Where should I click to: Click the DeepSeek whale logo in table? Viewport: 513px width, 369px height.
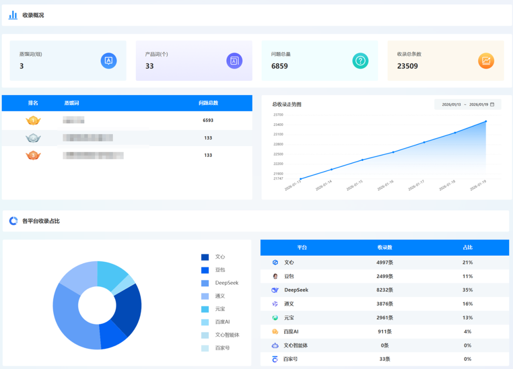275,290
